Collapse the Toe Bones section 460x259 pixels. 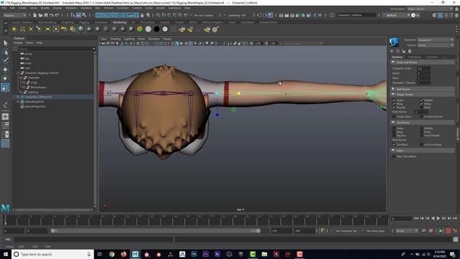(393, 122)
